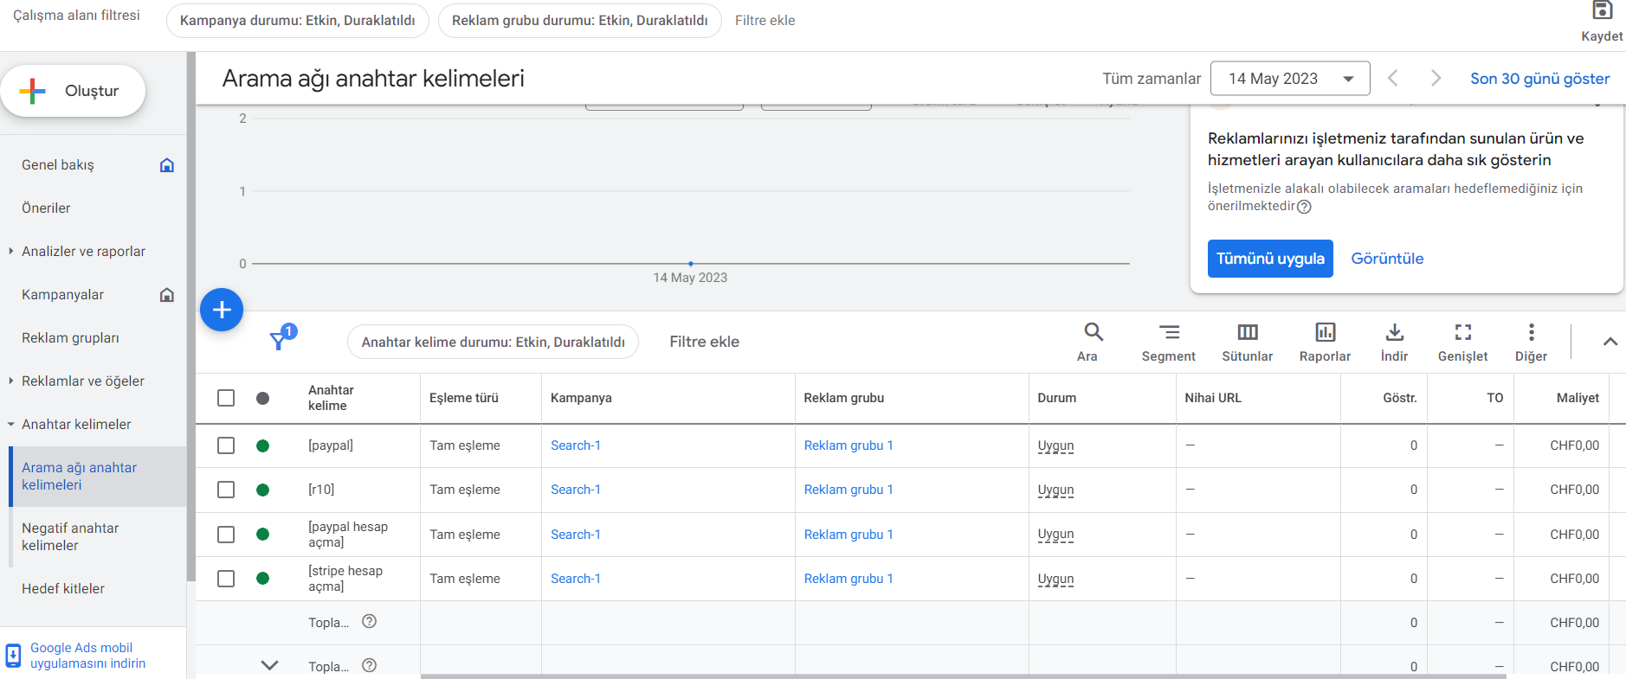Select Arama ağı anahtar kelimeleri item
Screen dimensions: 1626x679
(x=97, y=476)
